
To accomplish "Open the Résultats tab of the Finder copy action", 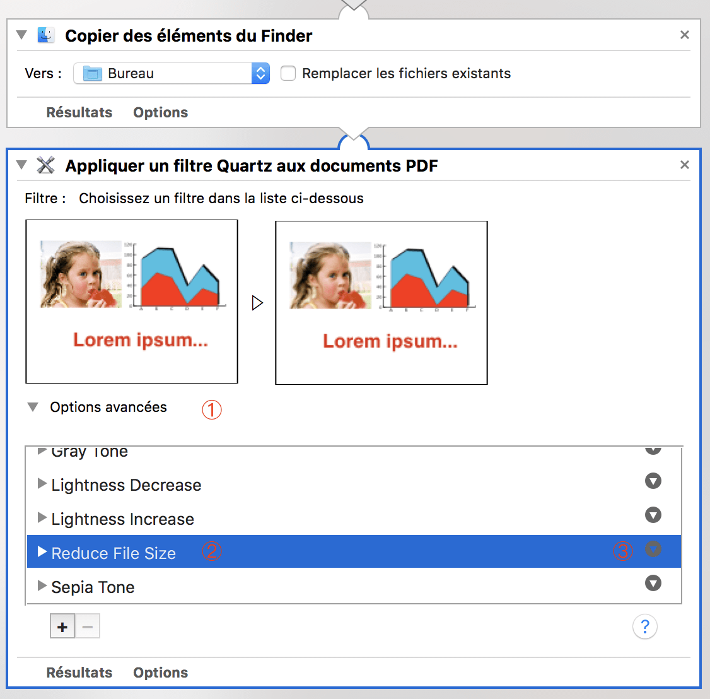I will click(x=79, y=112).
